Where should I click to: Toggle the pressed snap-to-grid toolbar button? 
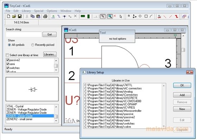point(103,17)
